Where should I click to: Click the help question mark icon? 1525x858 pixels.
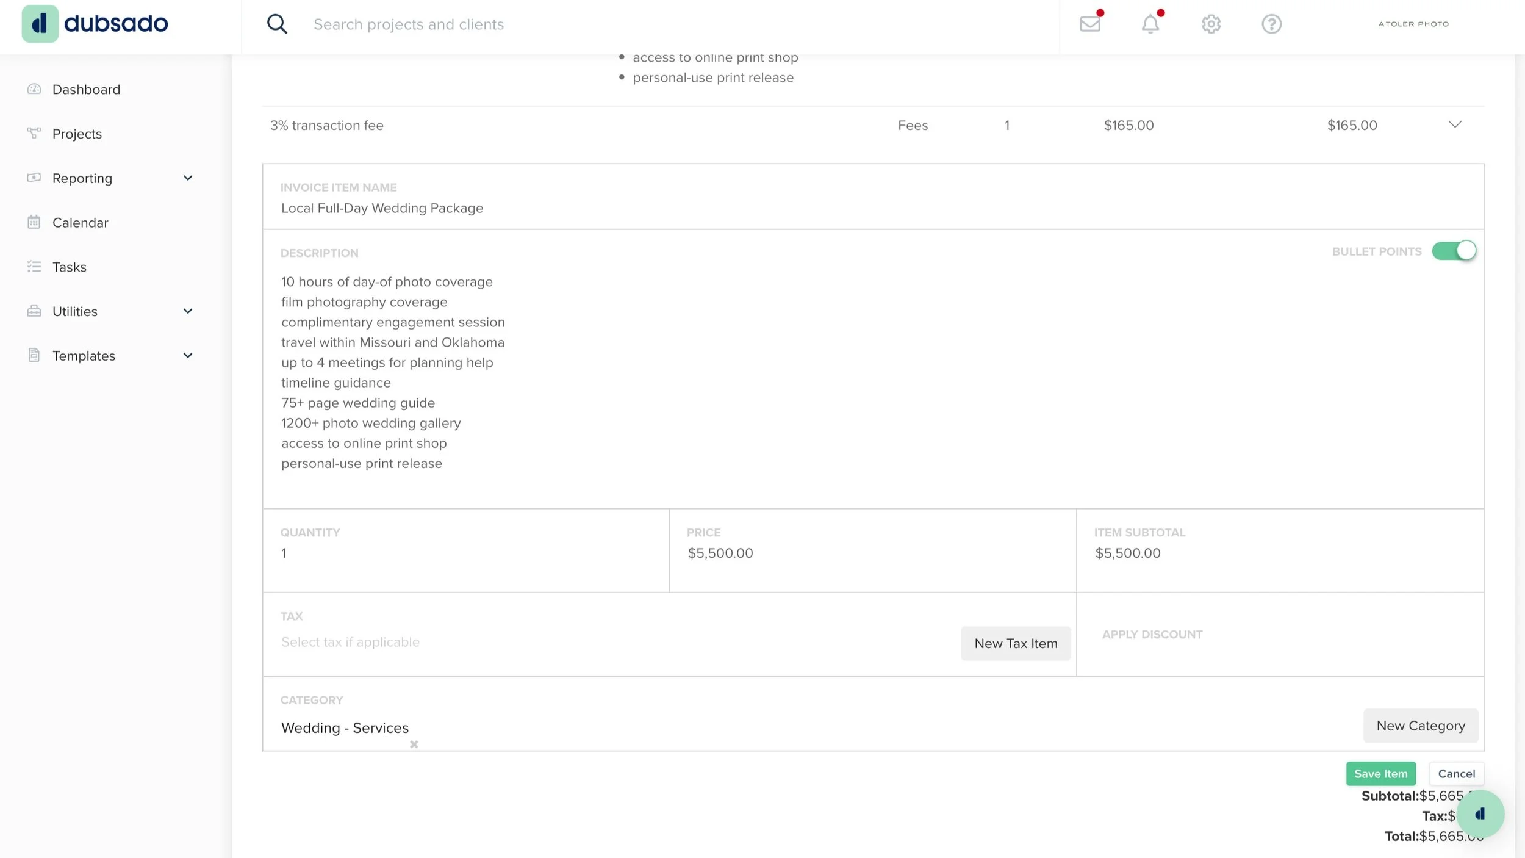[1271, 24]
